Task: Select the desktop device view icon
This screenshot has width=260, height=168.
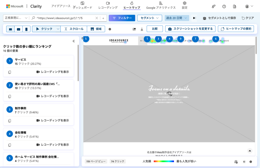Action: (11, 29)
